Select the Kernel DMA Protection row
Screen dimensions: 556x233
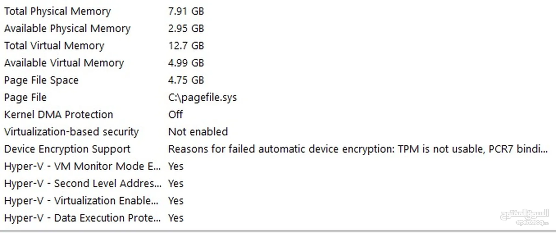278,115
